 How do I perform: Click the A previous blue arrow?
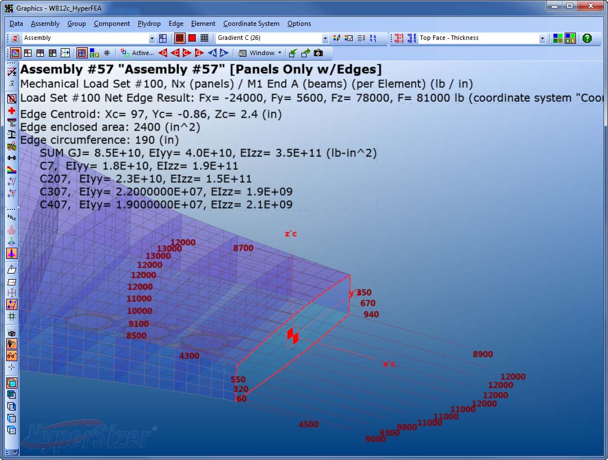(x=212, y=53)
